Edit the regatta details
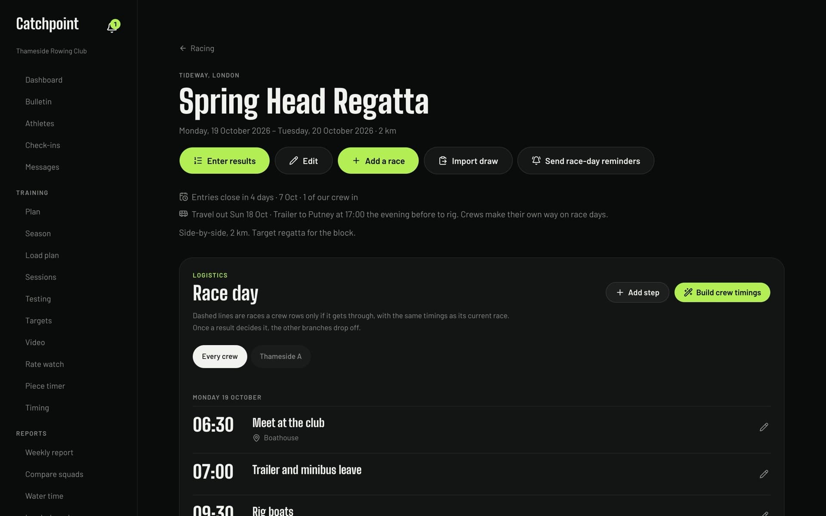Viewport: 826px width, 516px height. click(x=303, y=161)
